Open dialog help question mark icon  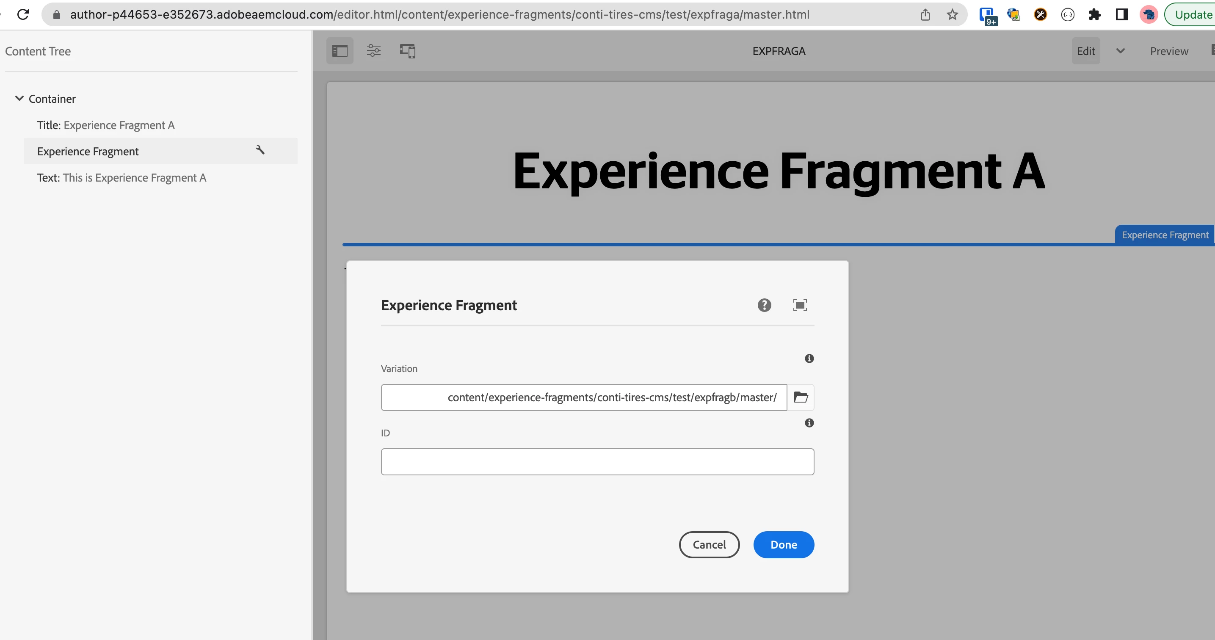[764, 305]
